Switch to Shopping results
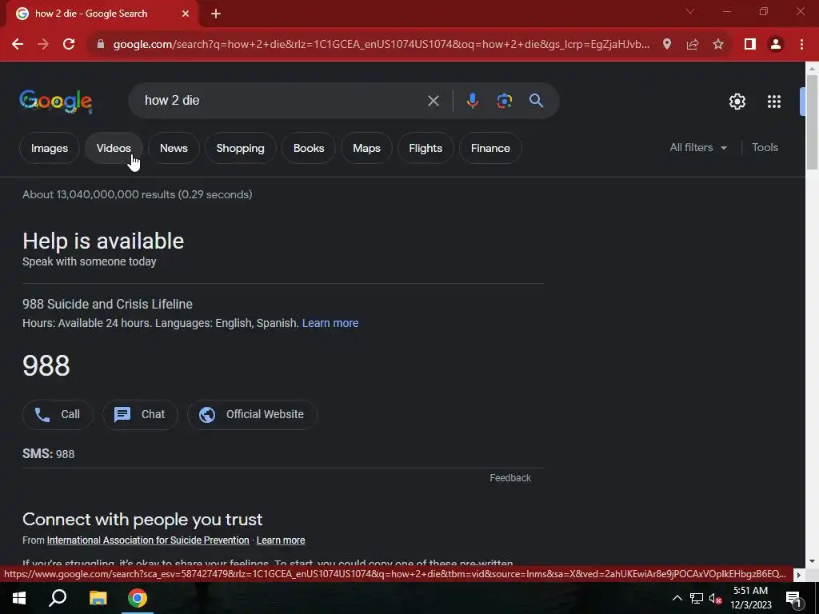Screen dimensions: 819x614 [x=240, y=148]
